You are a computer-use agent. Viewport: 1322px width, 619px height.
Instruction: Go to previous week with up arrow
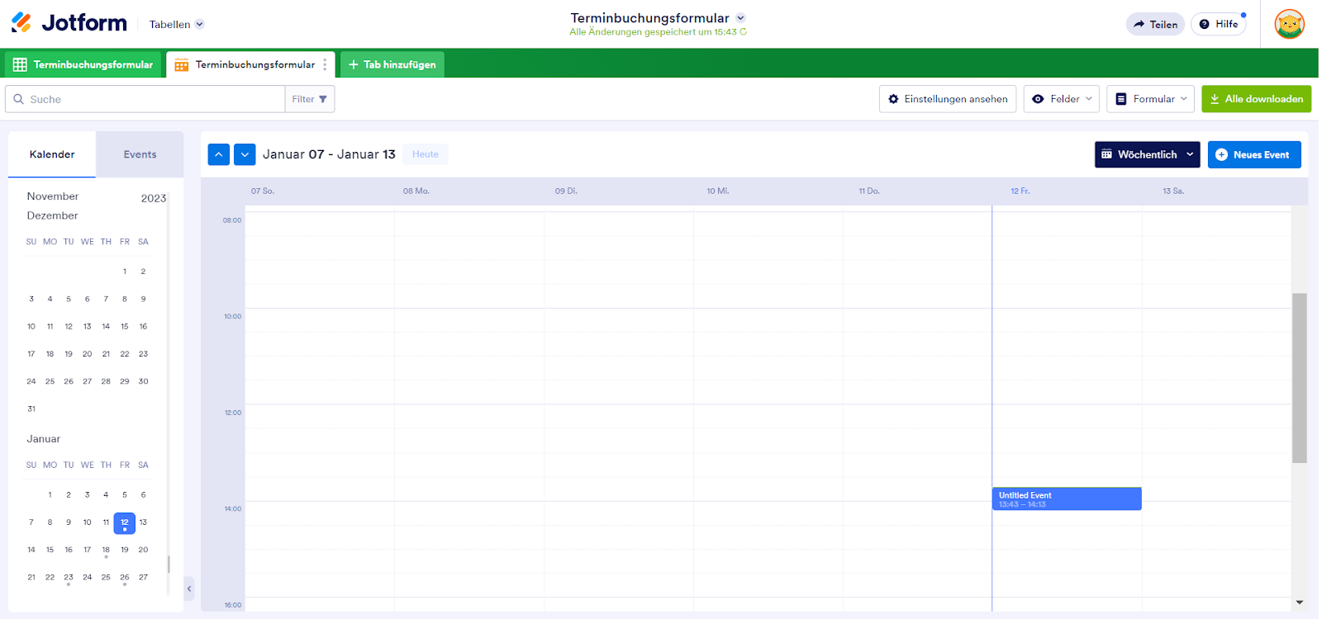[x=219, y=154]
